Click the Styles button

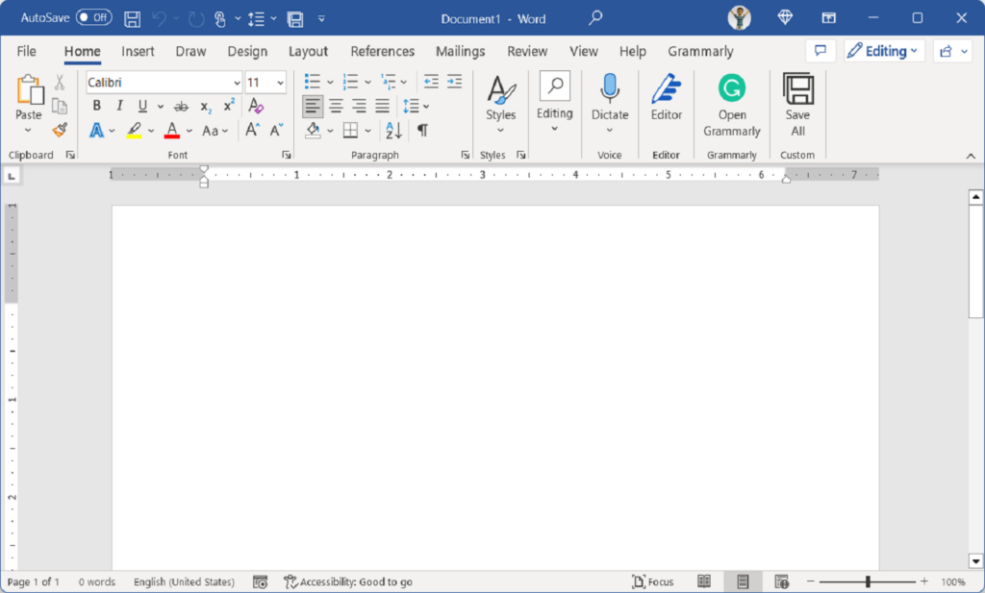(500, 101)
